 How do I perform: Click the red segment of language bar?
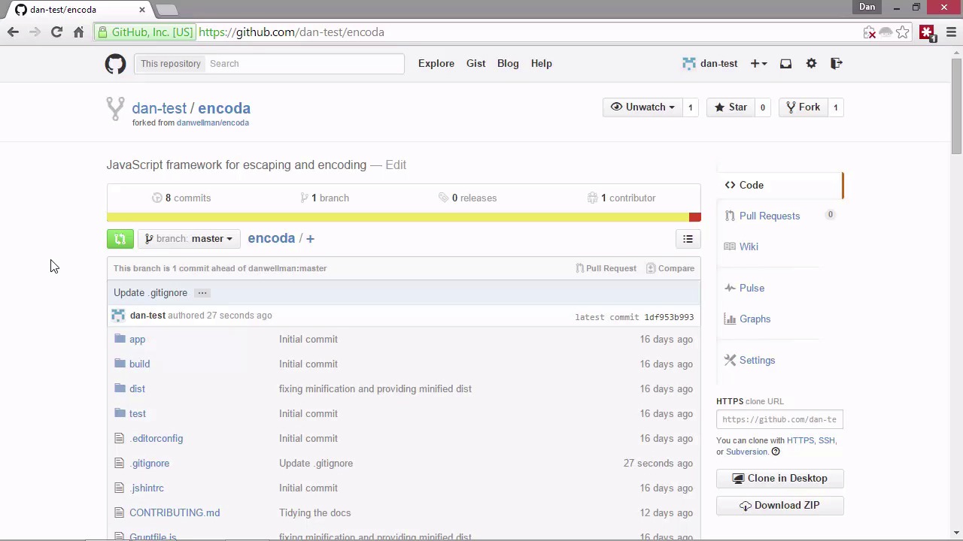coord(695,218)
